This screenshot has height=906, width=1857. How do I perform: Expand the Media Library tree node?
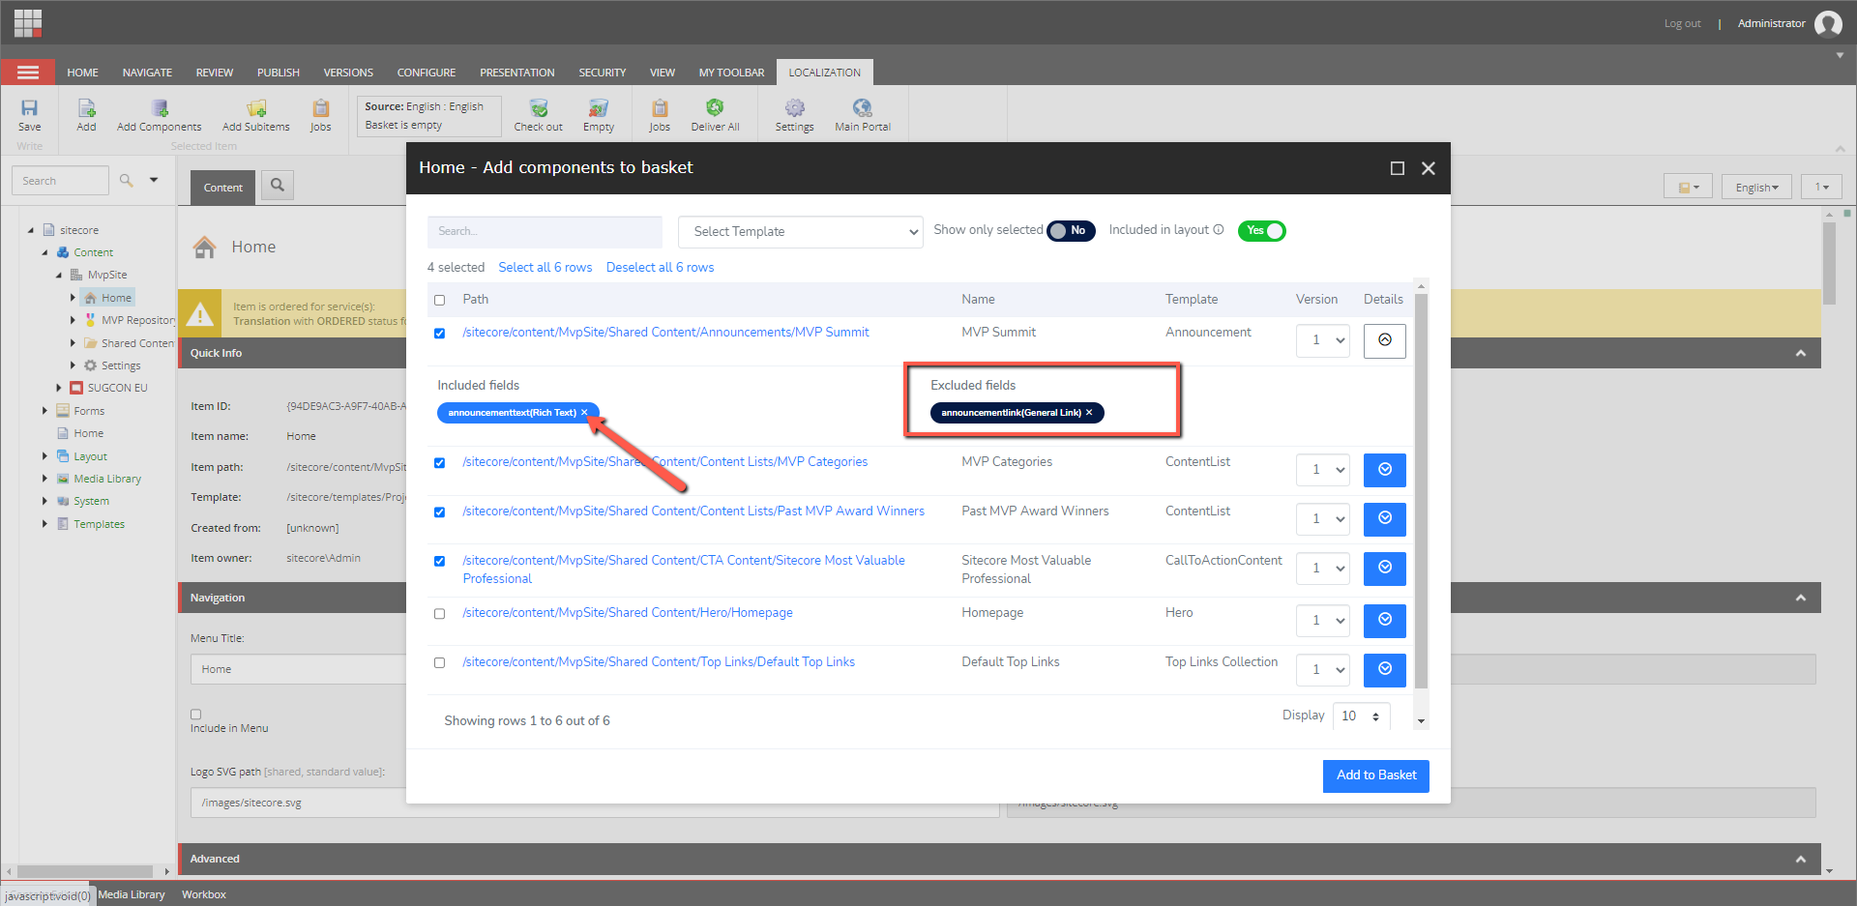coord(44,479)
